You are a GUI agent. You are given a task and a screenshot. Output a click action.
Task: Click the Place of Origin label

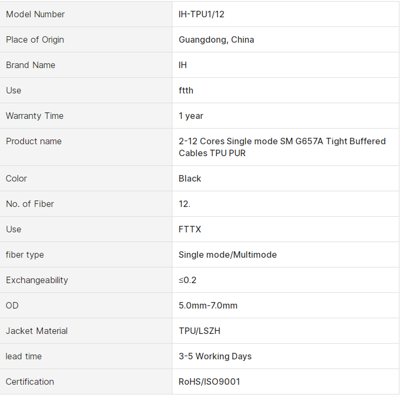[x=35, y=40]
